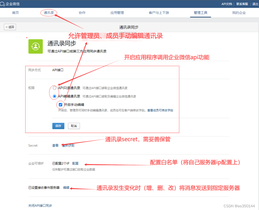
Task: Click the 保存 button
Action: click(58, 126)
